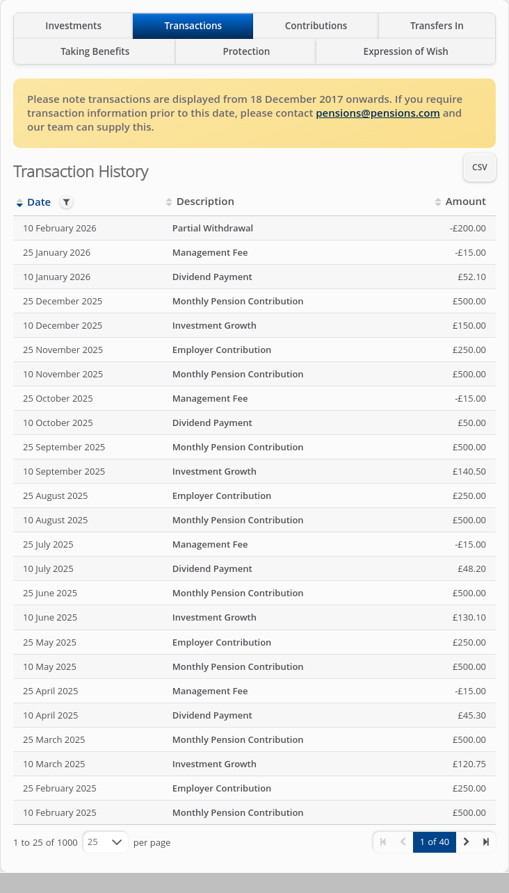Export transactions with the CSV button
The image size is (509, 893).
[x=480, y=167]
